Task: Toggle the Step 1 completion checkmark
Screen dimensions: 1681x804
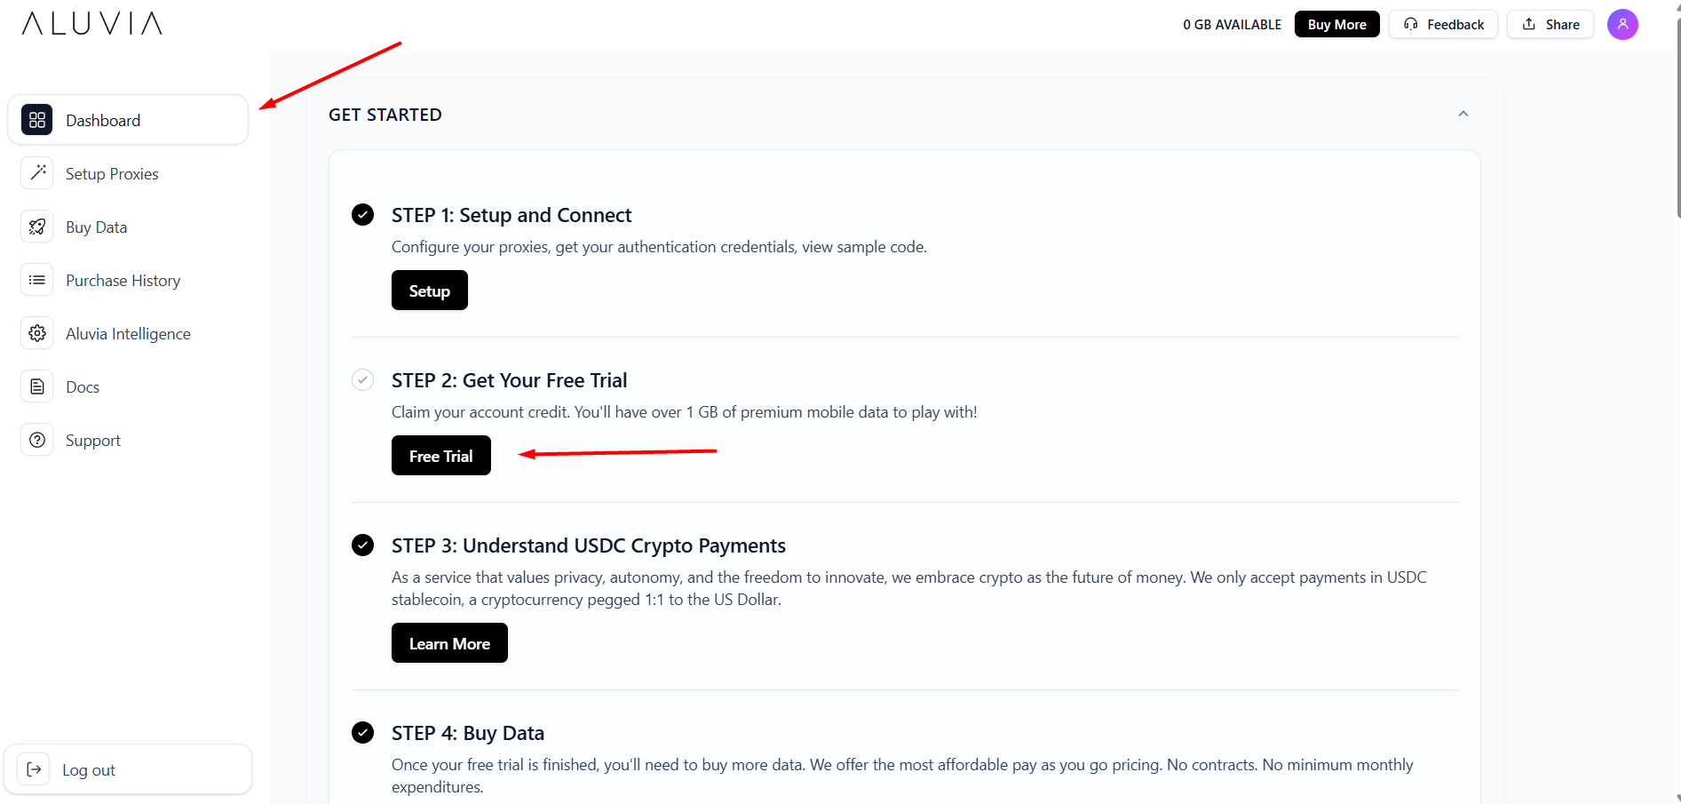Action: pos(362,215)
